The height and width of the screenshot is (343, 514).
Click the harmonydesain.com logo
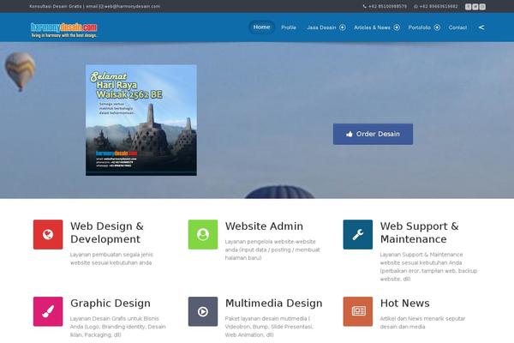(64, 30)
